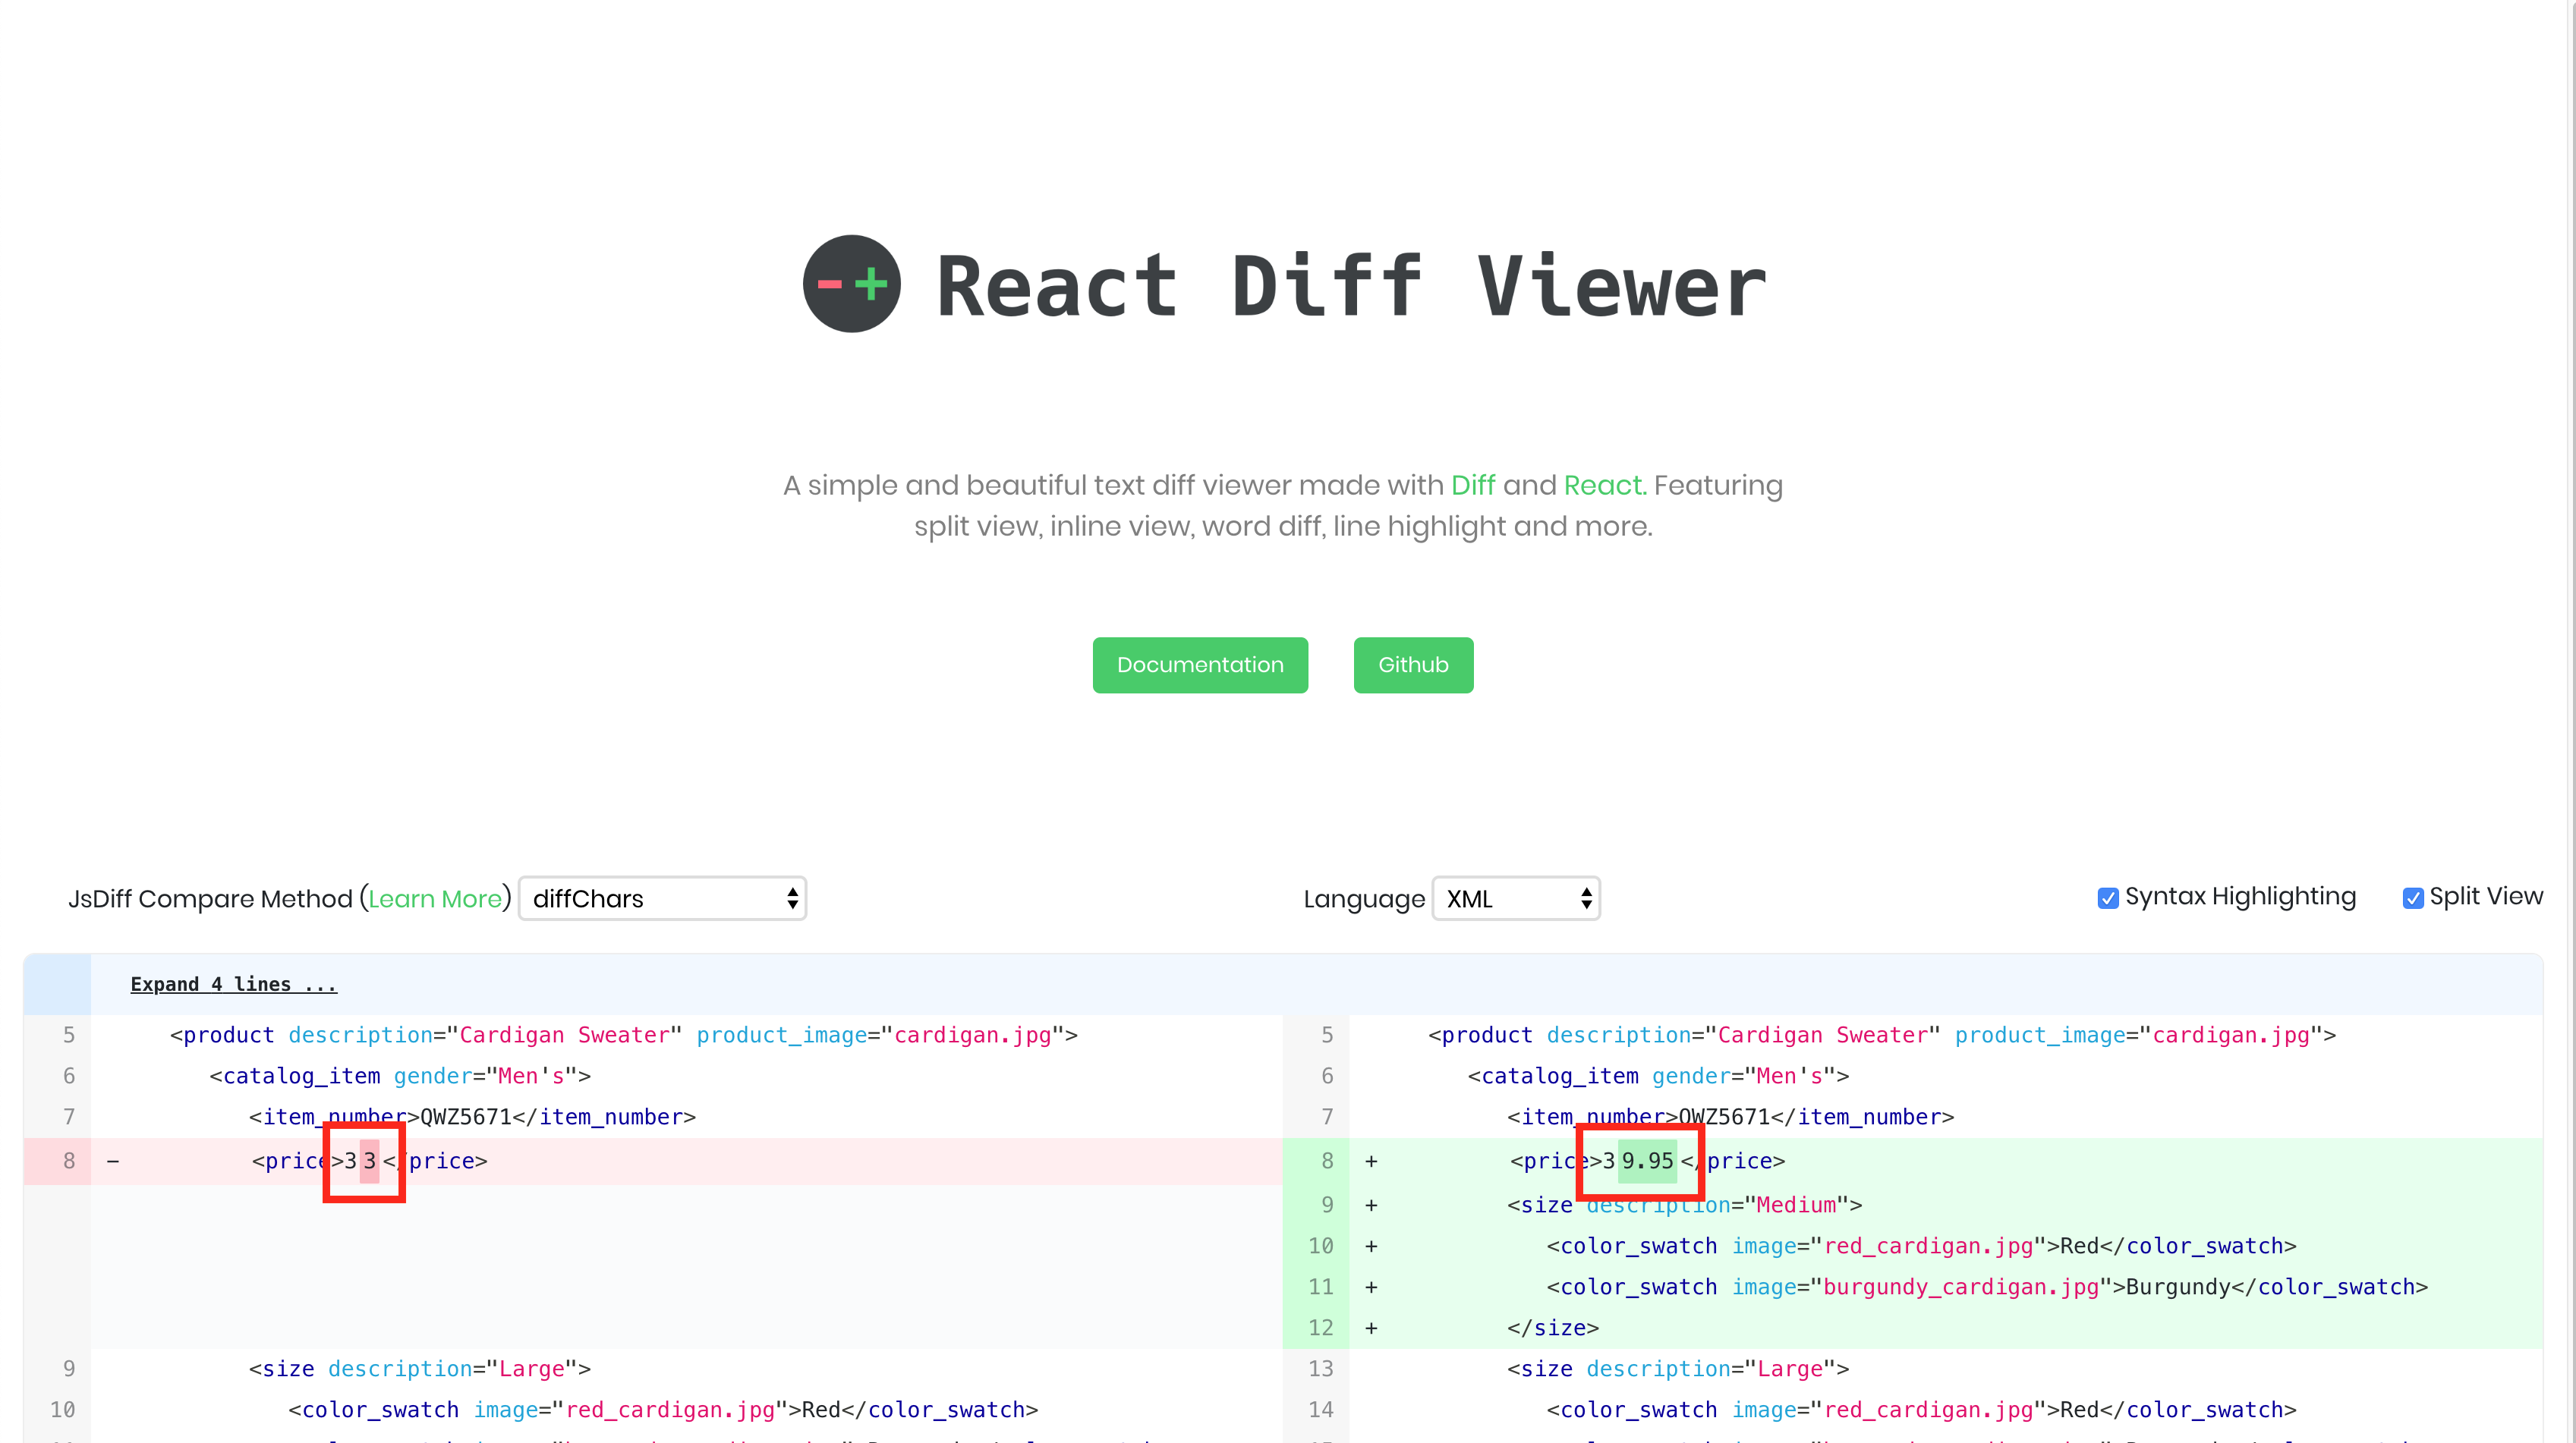Open the XML language dropdown
The height and width of the screenshot is (1443, 2576).
(1515, 898)
